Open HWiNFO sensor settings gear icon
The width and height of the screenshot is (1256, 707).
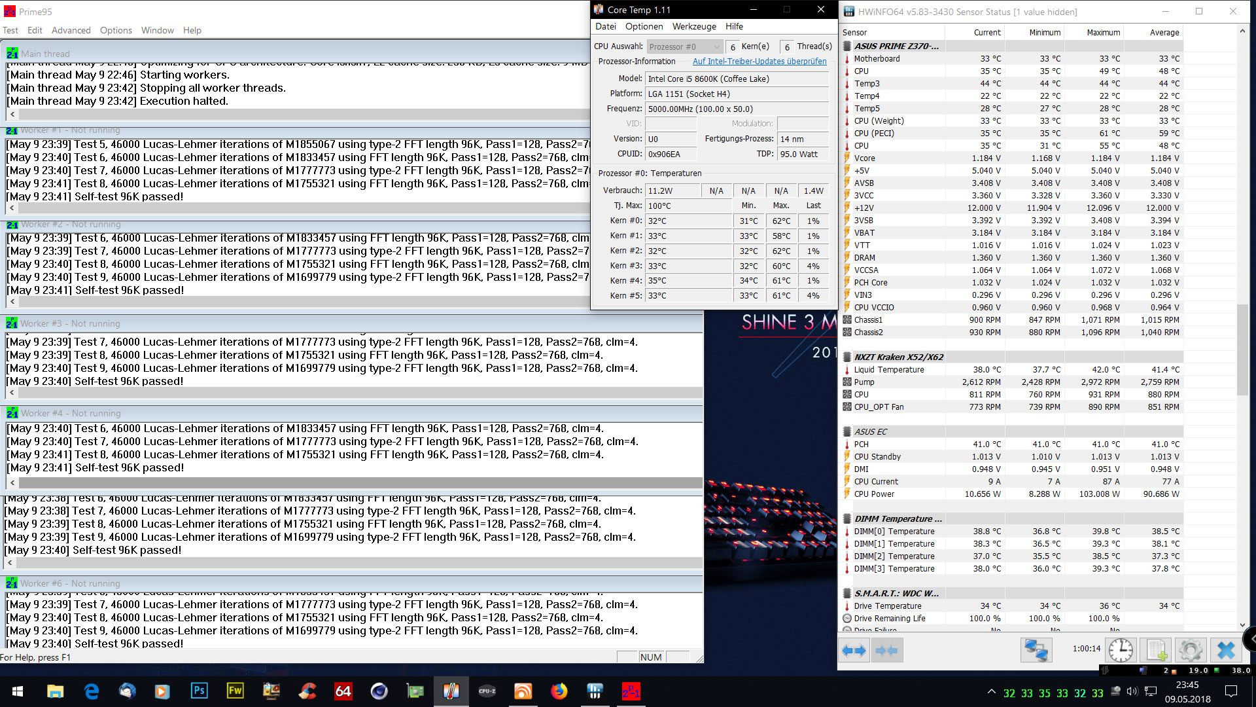(1190, 651)
